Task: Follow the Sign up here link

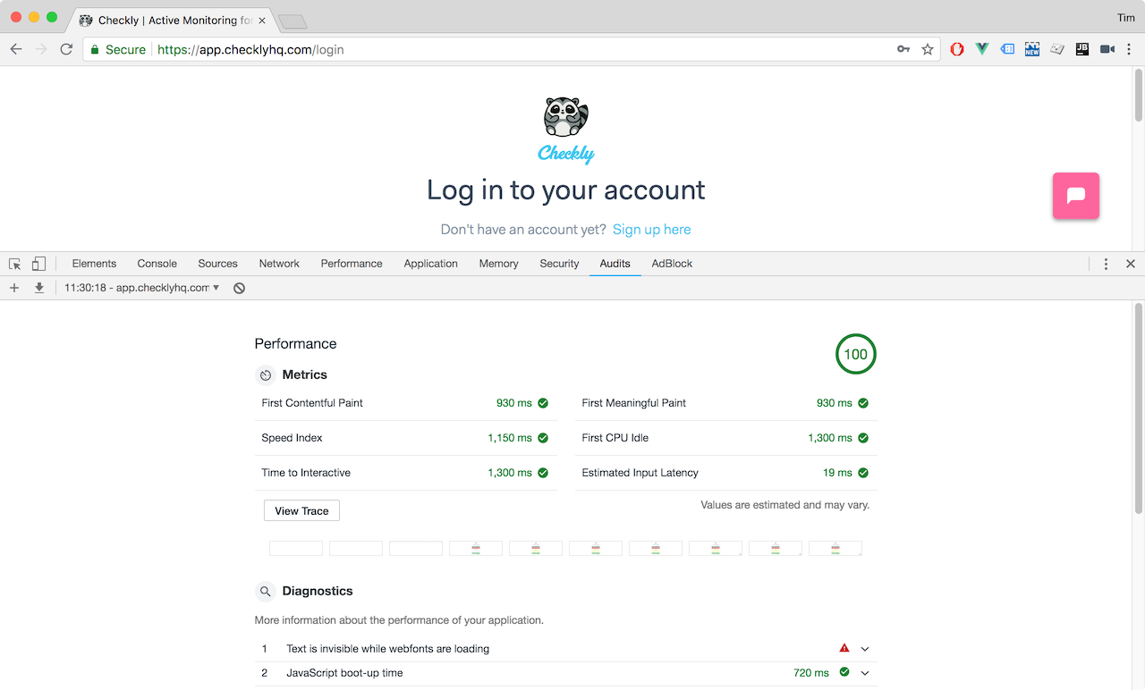Action: point(651,229)
